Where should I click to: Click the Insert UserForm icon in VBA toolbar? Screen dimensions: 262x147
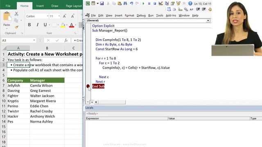93,3
